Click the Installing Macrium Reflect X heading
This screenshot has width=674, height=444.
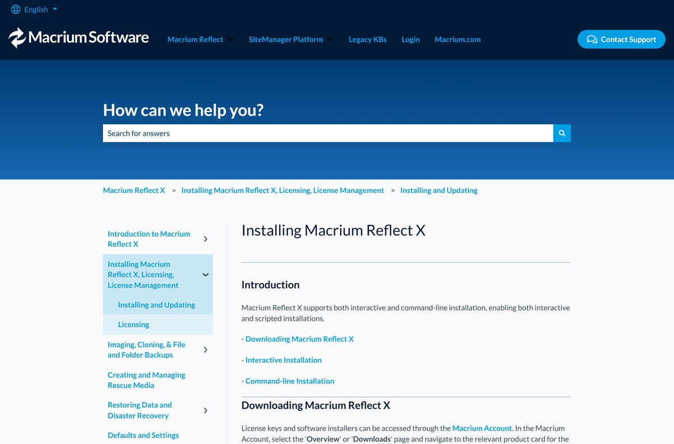[x=333, y=230]
